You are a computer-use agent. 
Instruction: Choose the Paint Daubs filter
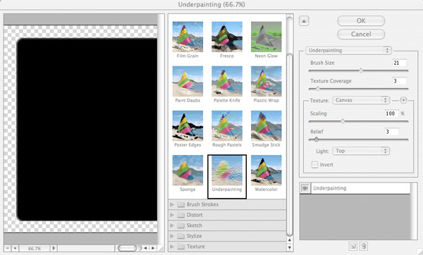(188, 82)
